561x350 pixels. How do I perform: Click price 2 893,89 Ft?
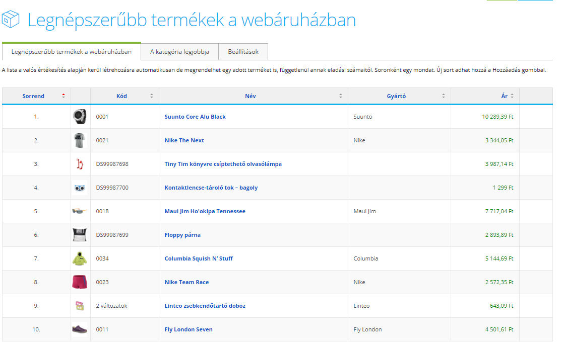tap(499, 235)
